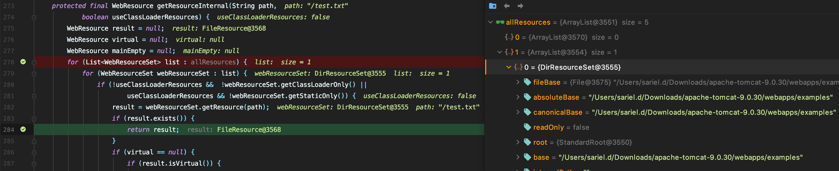Collapse the DirResourceSet@3555 node
Image resolution: width=839 pixels, height=171 pixels.
[x=509, y=67]
